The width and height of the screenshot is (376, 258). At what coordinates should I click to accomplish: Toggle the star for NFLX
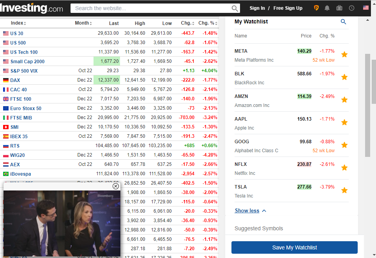344,168
